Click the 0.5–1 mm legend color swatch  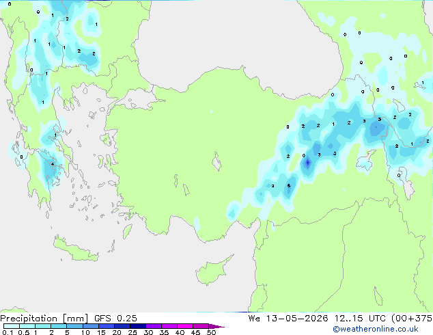(27, 326)
